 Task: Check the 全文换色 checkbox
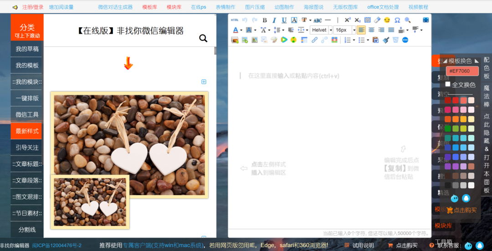point(448,84)
